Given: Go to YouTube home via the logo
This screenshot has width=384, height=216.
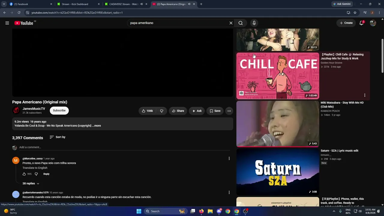Looking at the screenshot, I should [x=24, y=23].
